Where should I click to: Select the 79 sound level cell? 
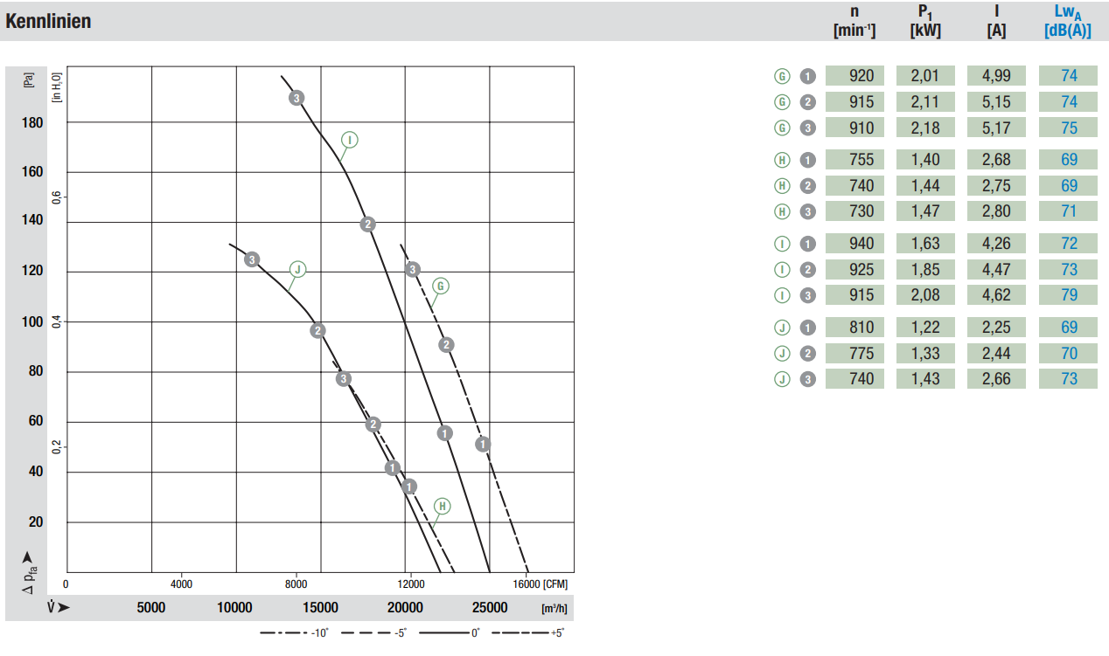(x=1068, y=295)
